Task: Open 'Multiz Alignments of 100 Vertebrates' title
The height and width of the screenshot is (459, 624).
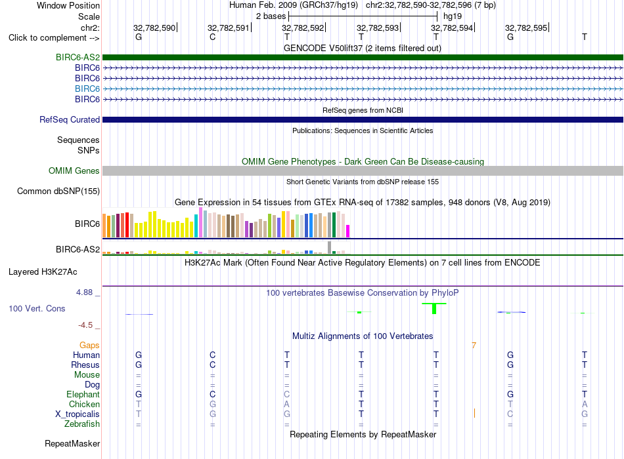Action: click(363, 336)
